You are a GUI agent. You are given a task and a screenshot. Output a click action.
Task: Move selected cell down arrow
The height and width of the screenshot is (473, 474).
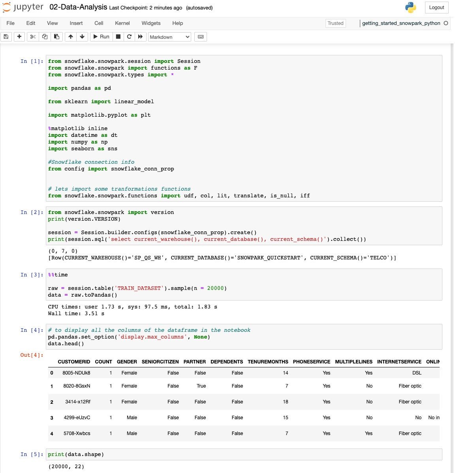(x=82, y=37)
